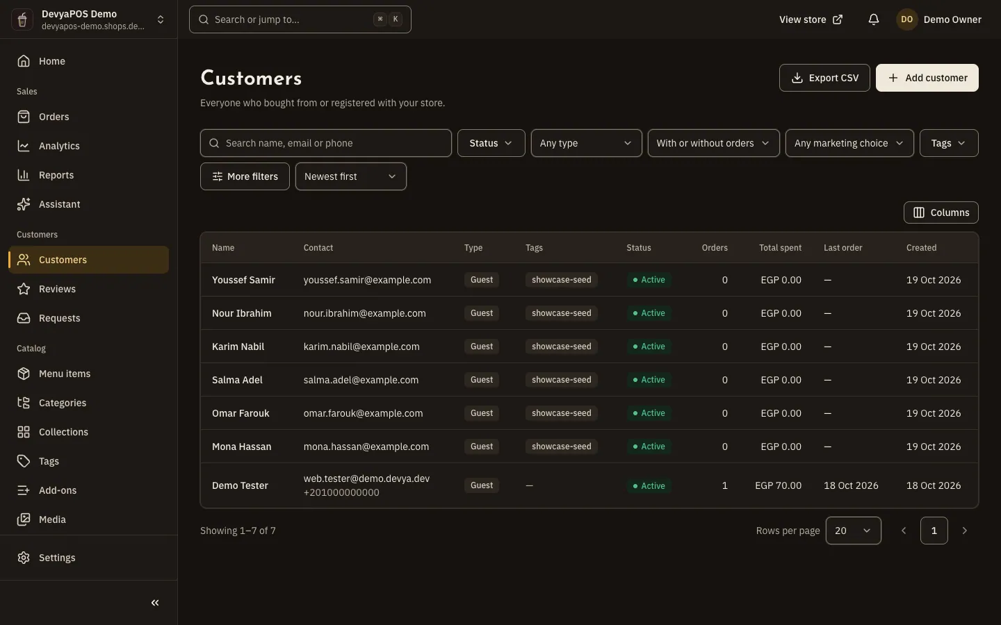Click the Add customer button
The width and height of the screenshot is (1001, 625).
(927, 78)
